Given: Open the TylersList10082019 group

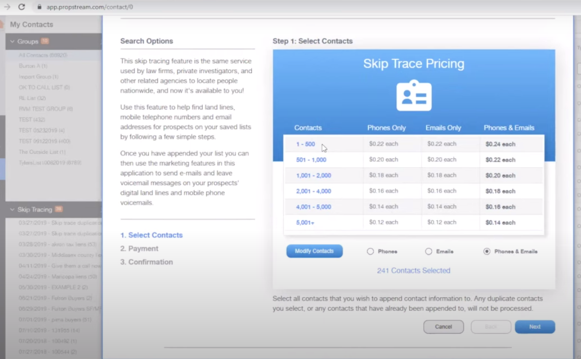Looking at the screenshot, I should point(50,162).
